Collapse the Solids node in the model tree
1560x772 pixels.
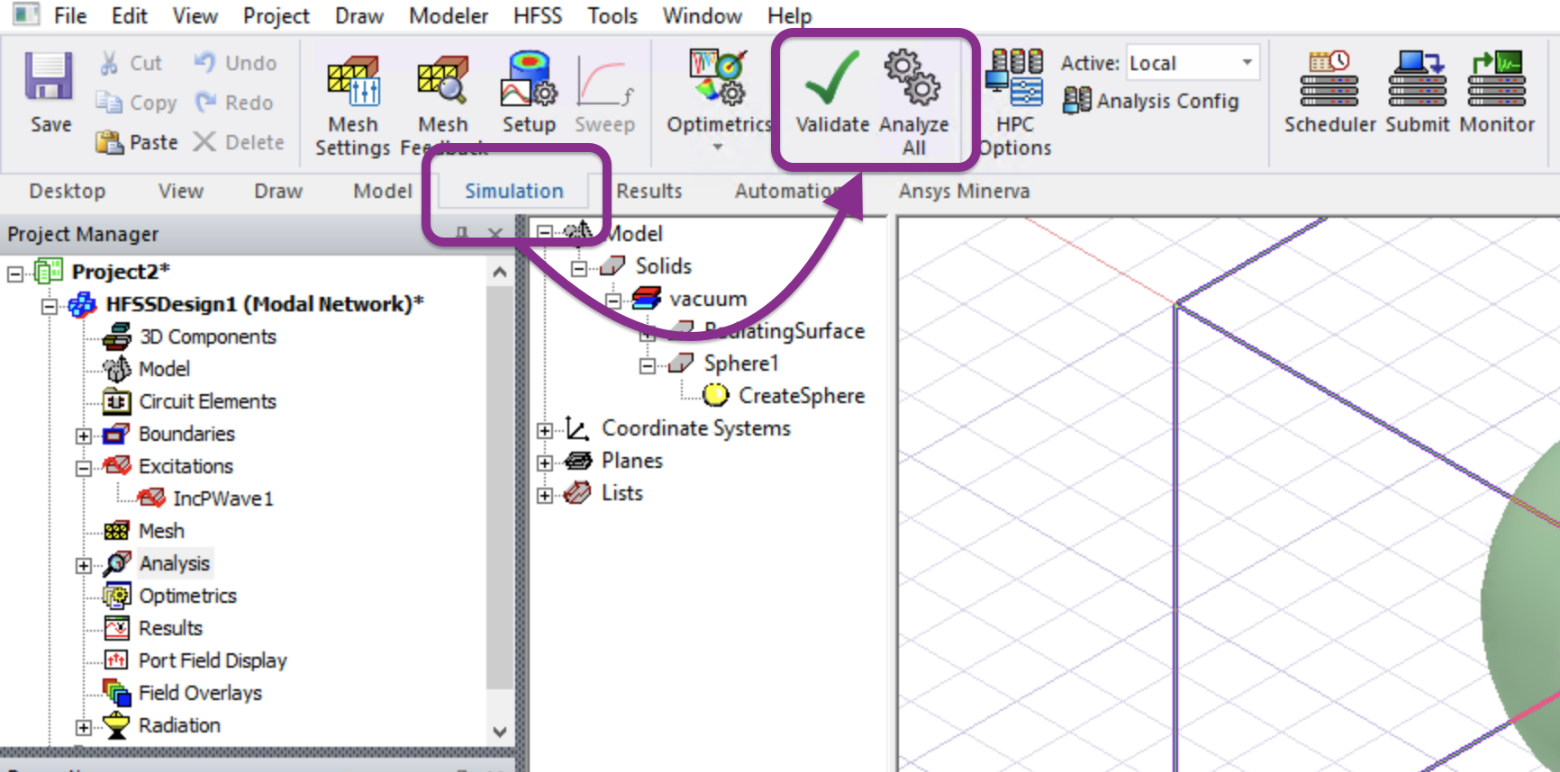click(579, 268)
